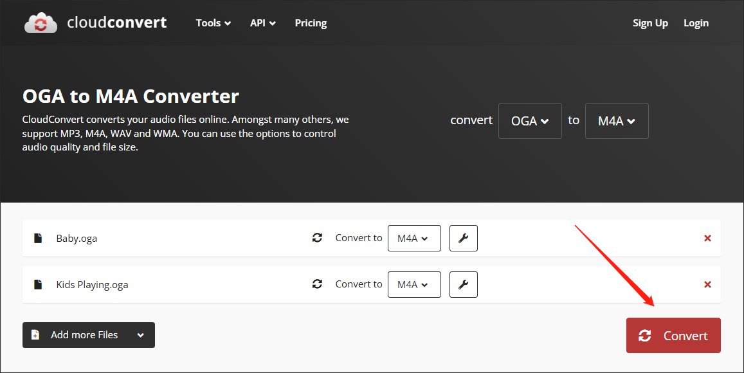Click the Sign Up link
Viewport: 744px width, 373px height.
pos(650,23)
